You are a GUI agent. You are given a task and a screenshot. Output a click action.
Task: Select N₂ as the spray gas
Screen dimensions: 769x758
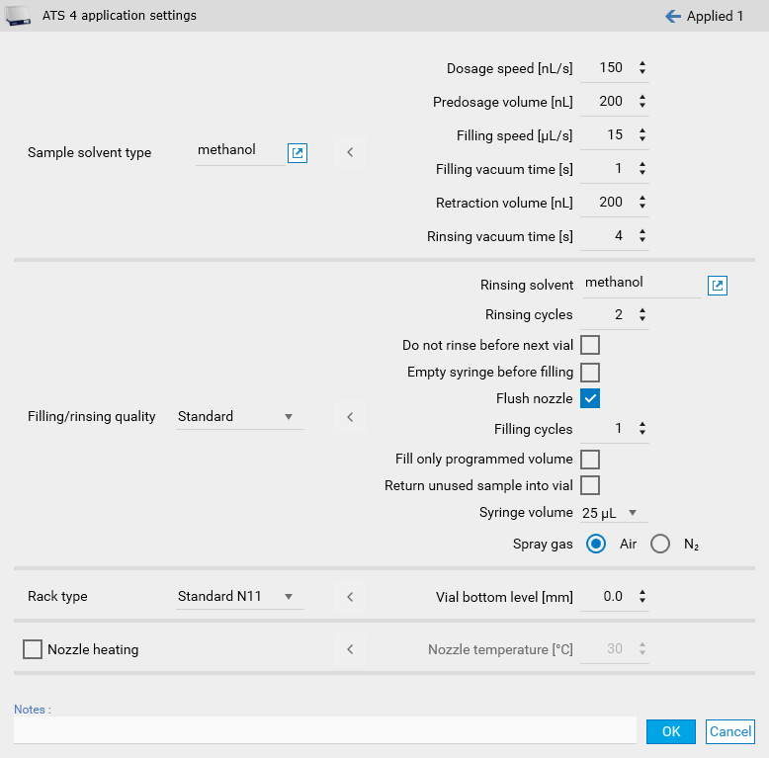coord(660,544)
